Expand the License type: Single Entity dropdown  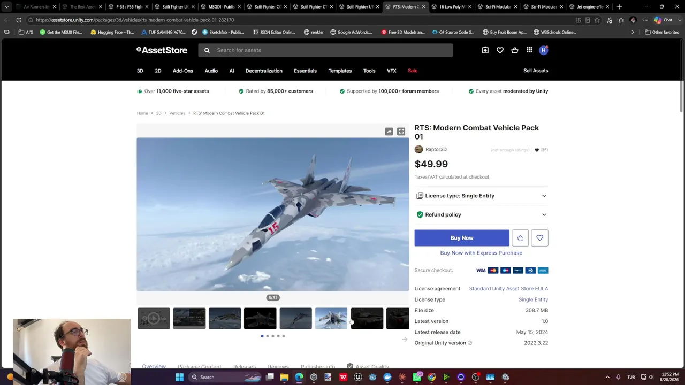point(481,196)
